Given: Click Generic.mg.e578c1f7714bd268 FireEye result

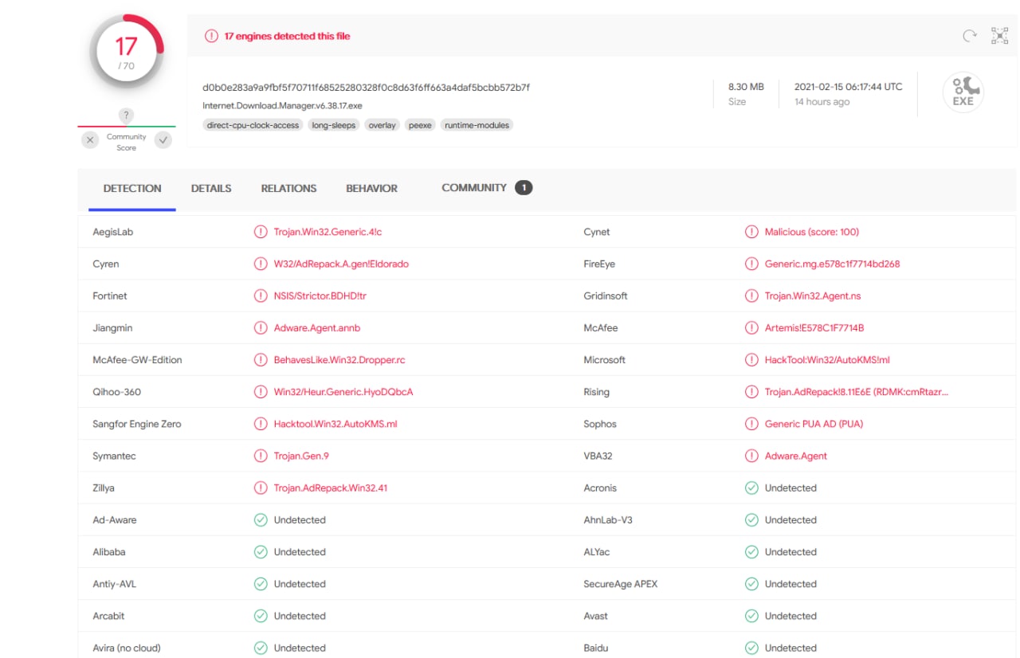Looking at the screenshot, I should click(832, 264).
